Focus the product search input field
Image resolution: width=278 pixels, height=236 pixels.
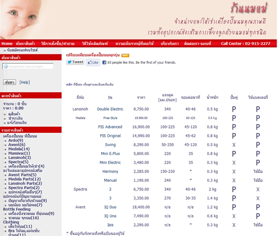point(28,66)
